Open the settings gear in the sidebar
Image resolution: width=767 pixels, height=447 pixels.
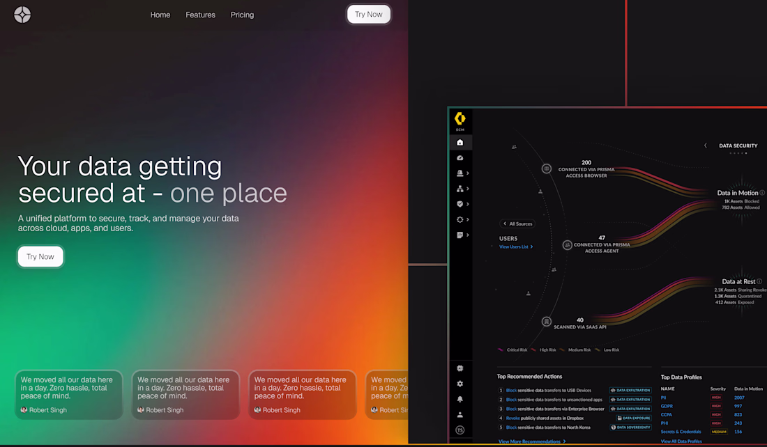click(460, 384)
